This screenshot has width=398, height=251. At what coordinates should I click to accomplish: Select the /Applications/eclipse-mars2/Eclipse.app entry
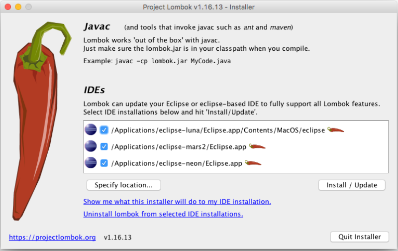point(179,147)
